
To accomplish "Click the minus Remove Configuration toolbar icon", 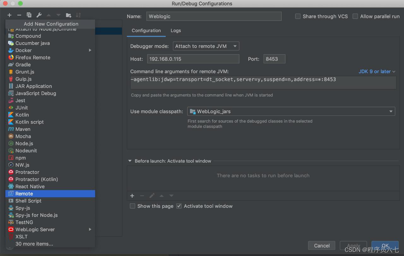I will click(19, 15).
